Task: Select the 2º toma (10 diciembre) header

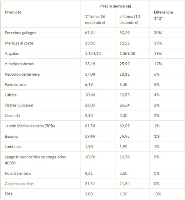Action: click(x=129, y=19)
